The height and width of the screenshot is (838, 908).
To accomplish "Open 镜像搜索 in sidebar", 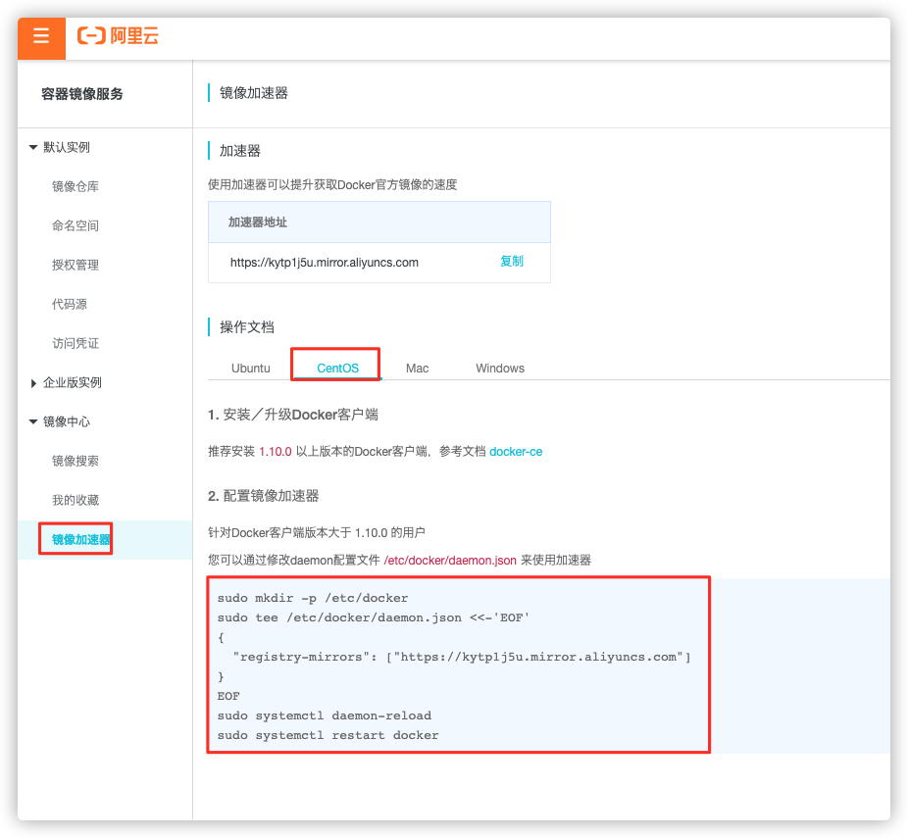I will point(76,462).
